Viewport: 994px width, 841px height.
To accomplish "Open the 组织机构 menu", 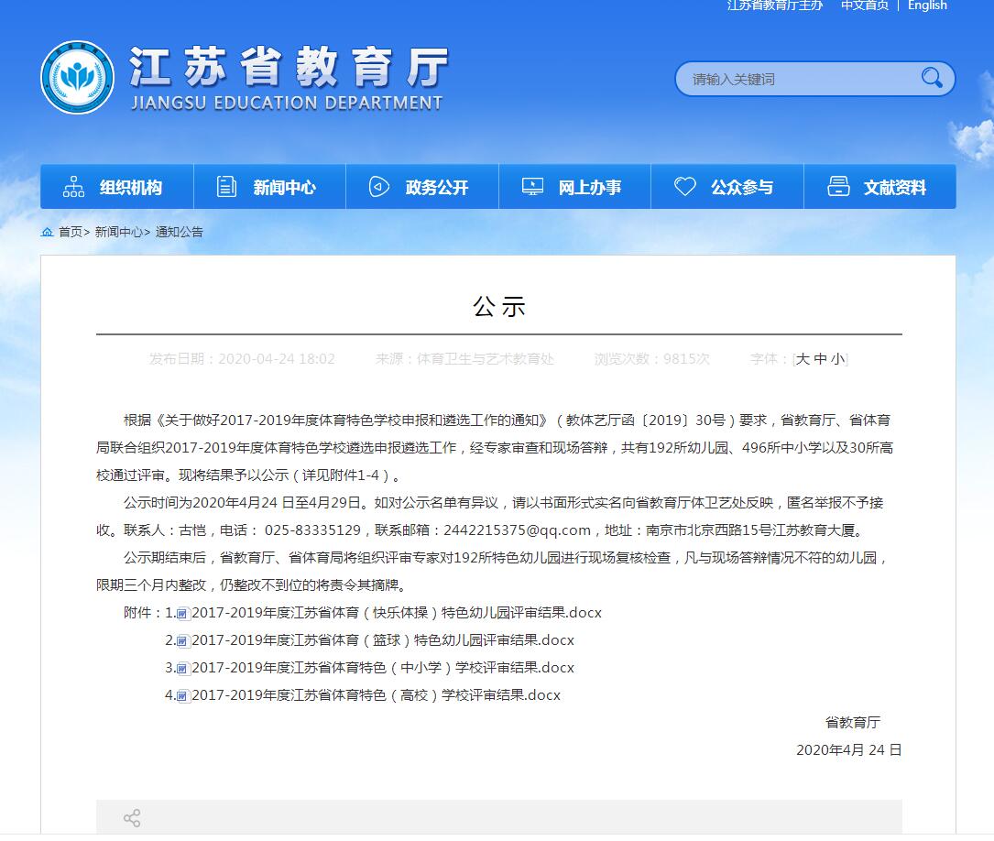I will pos(116,186).
